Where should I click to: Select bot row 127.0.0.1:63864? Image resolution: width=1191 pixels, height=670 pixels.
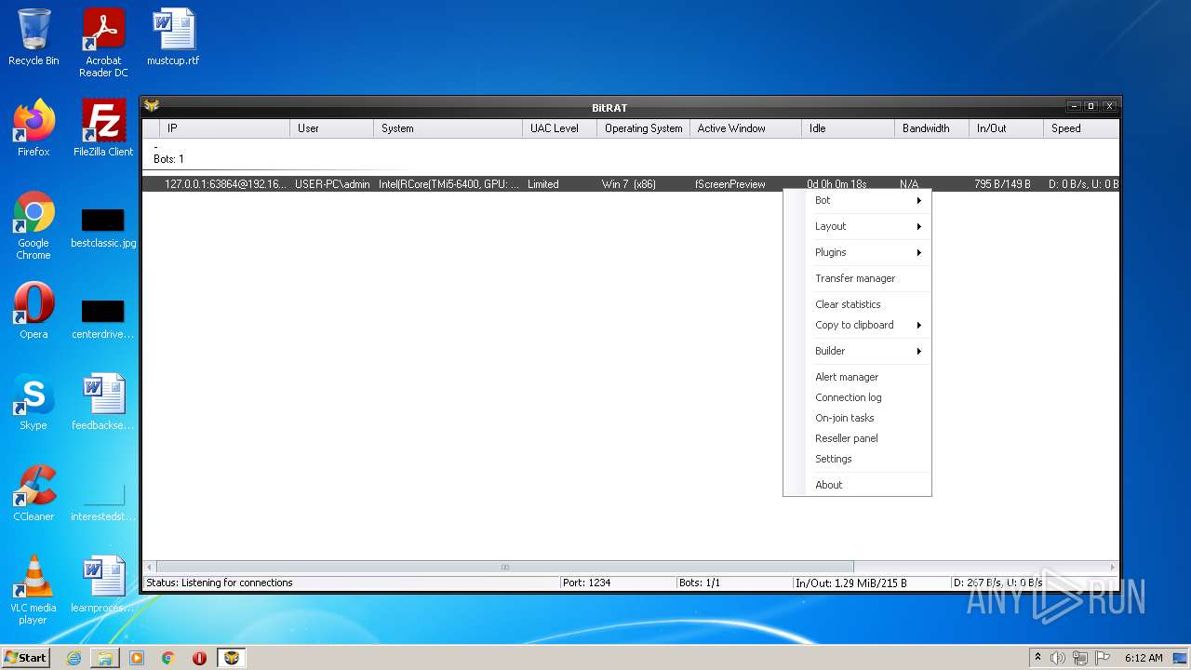[631, 184]
